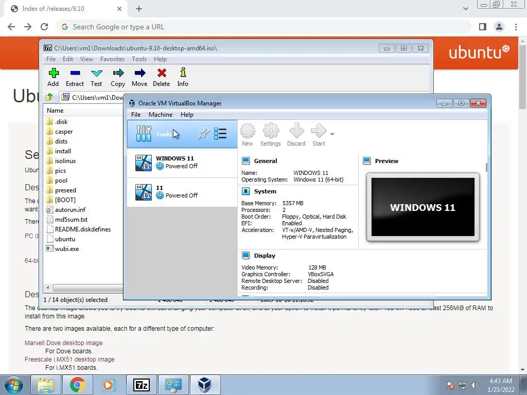This screenshot has height=395, width=527.
Task: Click 7-Zip horizontal scrollbar left arrow
Action: [x=48, y=288]
